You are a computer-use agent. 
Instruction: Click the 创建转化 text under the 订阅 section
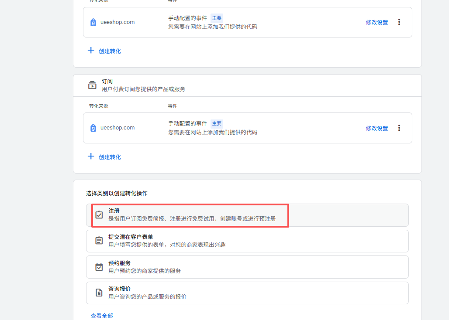pyautogui.click(x=110, y=157)
